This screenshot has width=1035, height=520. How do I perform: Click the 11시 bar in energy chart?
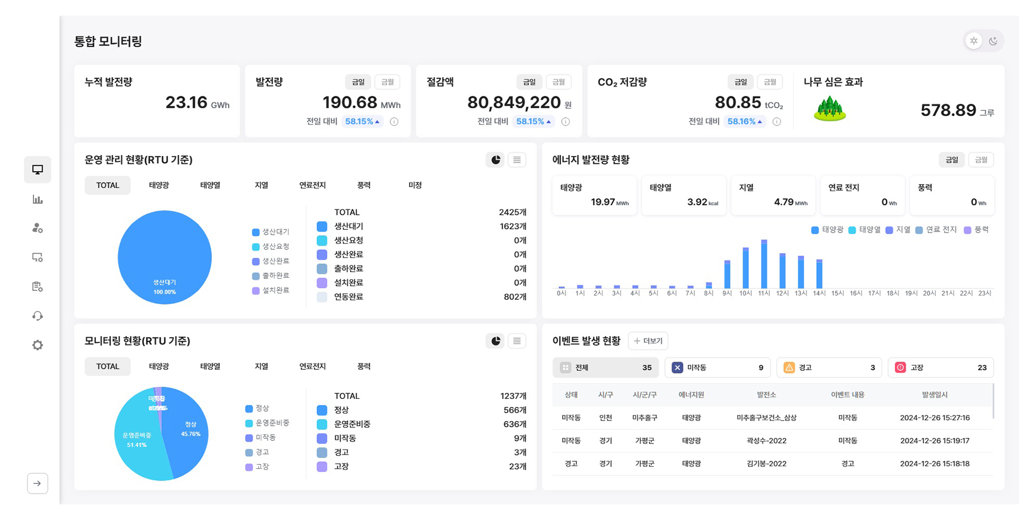point(764,265)
